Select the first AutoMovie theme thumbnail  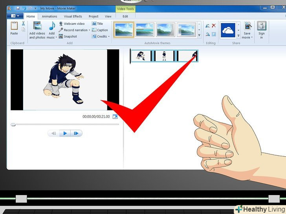pyautogui.click(x=124, y=30)
